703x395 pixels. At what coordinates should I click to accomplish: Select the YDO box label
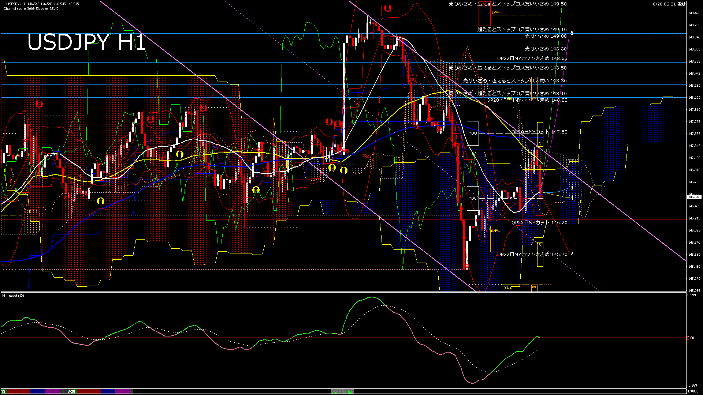473,133
